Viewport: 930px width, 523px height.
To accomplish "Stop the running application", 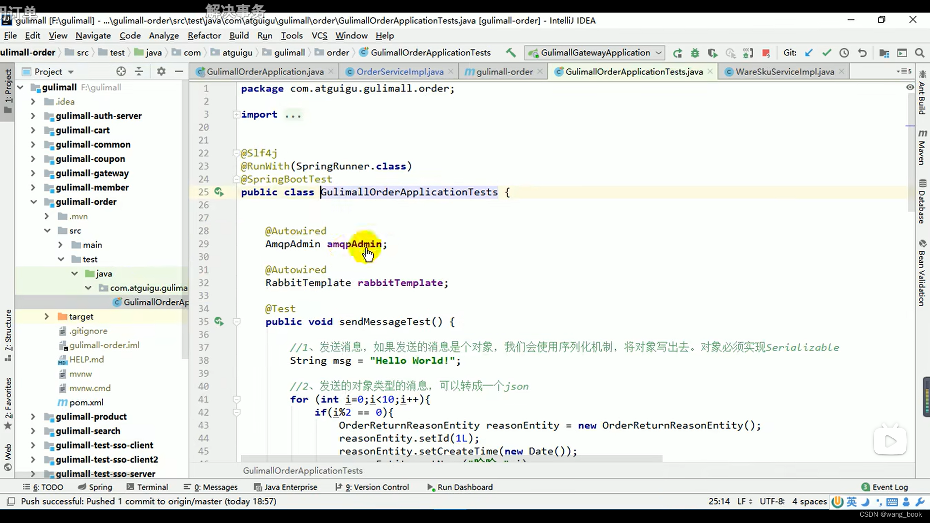I will coord(766,53).
